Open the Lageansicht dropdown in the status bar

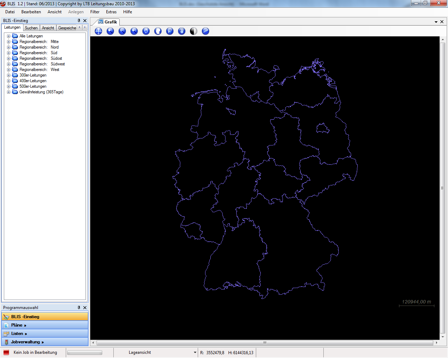(195, 352)
